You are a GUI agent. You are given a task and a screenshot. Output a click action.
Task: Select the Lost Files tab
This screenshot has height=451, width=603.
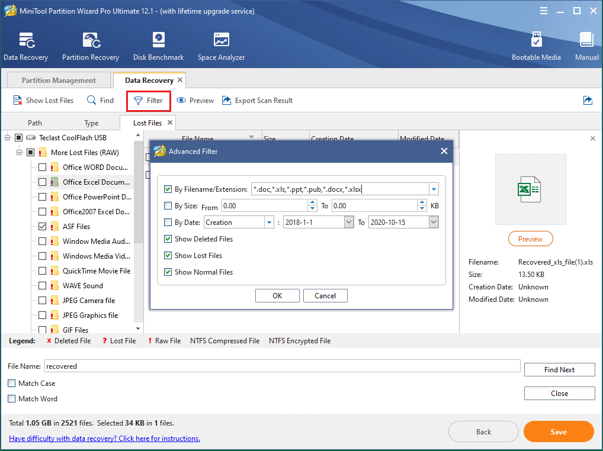coord(147,123)
